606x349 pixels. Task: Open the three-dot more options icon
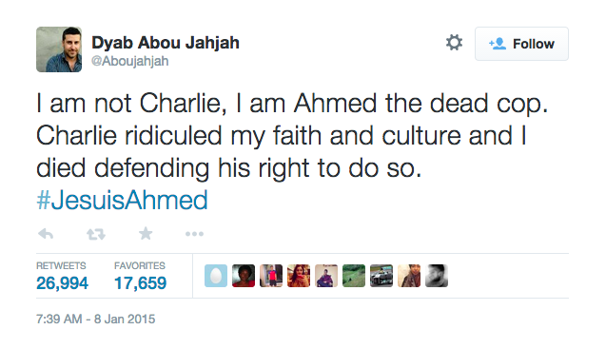(x=194, y=234)
